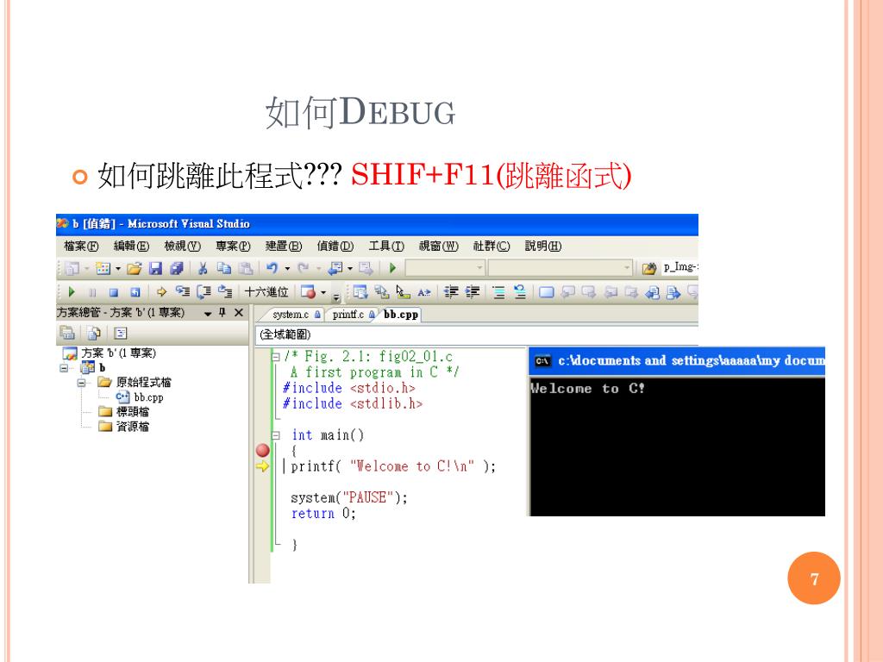Click the Open File folder icon in toolbar
This screenshot has height=662, width=883.
134,269
